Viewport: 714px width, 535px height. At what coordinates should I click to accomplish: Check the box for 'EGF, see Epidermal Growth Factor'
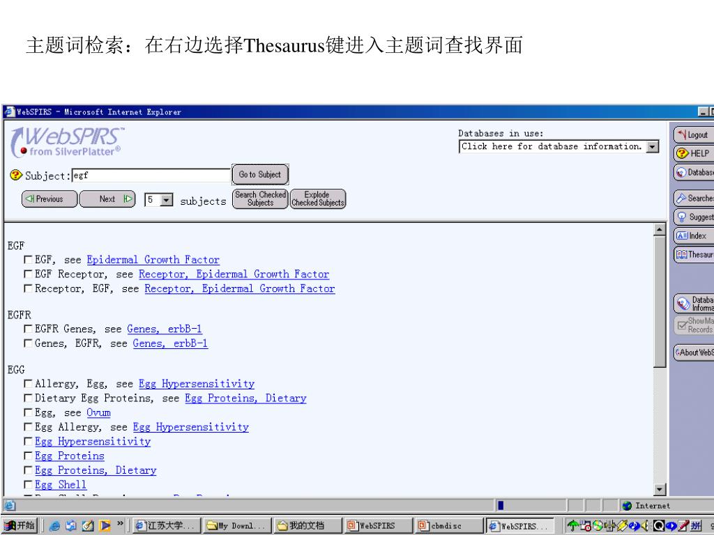[28, 260]
